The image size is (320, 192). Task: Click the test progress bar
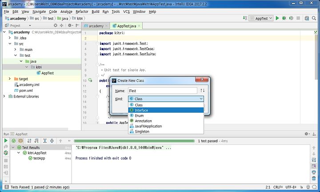coord(134,141)
